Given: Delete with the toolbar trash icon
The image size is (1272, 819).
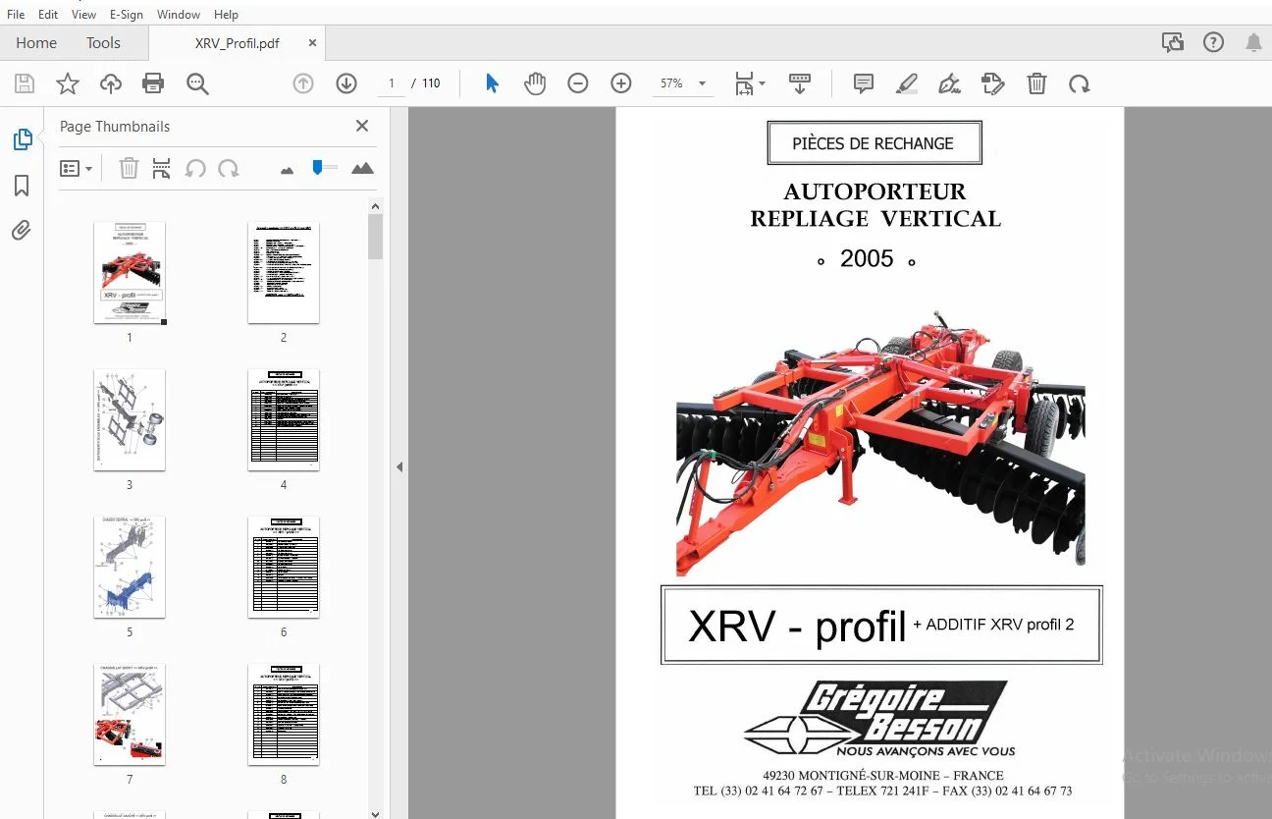Looking at the screenshot, I should tap(1036, 83).
